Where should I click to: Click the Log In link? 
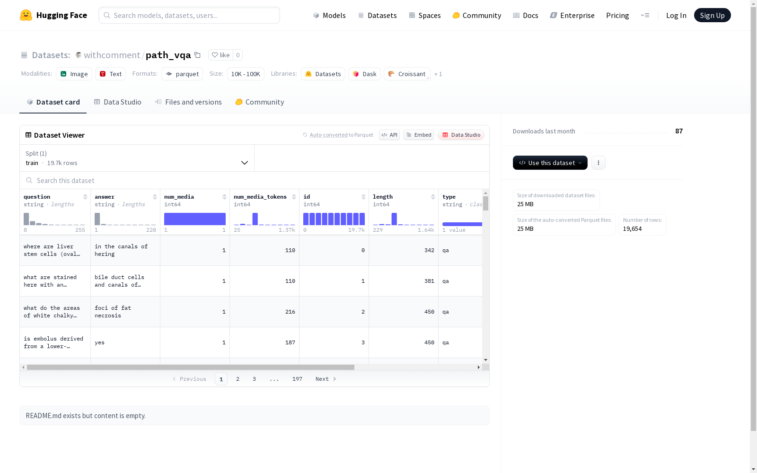pos(676,15)
